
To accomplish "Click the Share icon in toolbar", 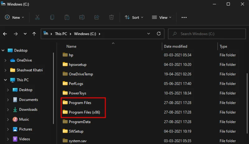I will click(96, 17).
